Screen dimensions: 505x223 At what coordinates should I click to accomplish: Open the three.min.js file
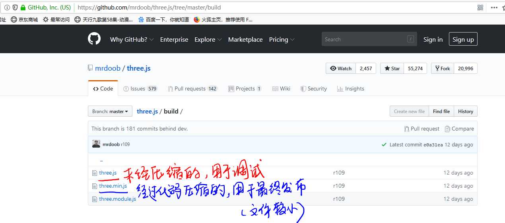click(113, 186)
